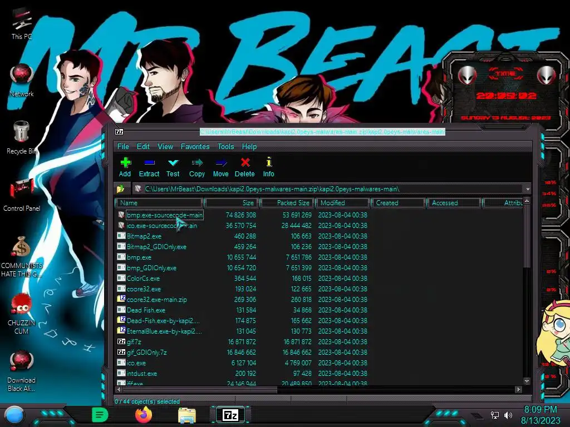Screen dimensions: 570x427
Task: Click the Move toolbar icon
Action: tap(221, 162)
